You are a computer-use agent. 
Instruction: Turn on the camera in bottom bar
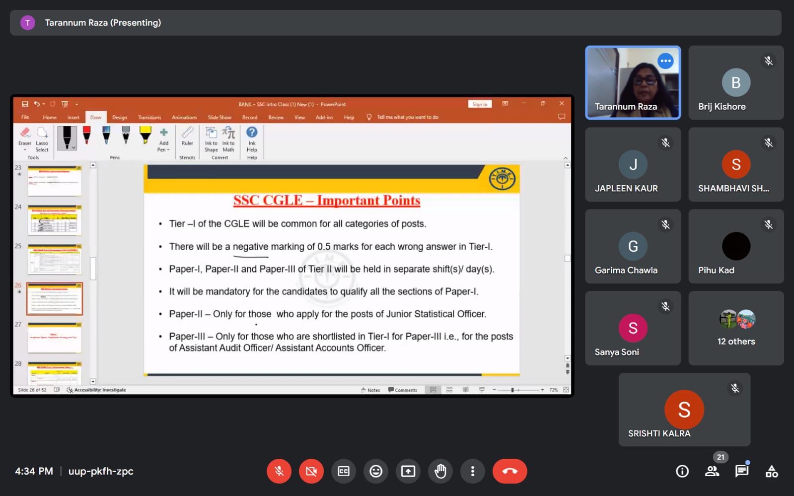[x=311, y=471]
